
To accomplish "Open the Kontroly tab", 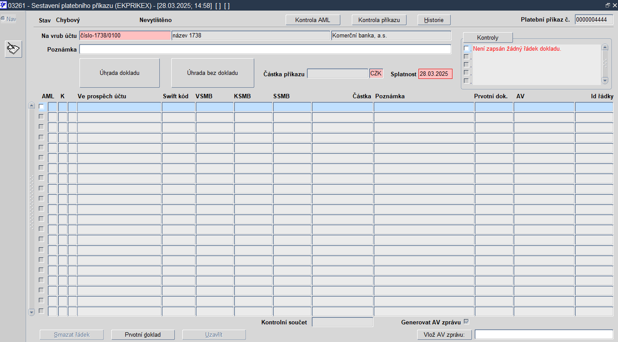I will 488,37.
